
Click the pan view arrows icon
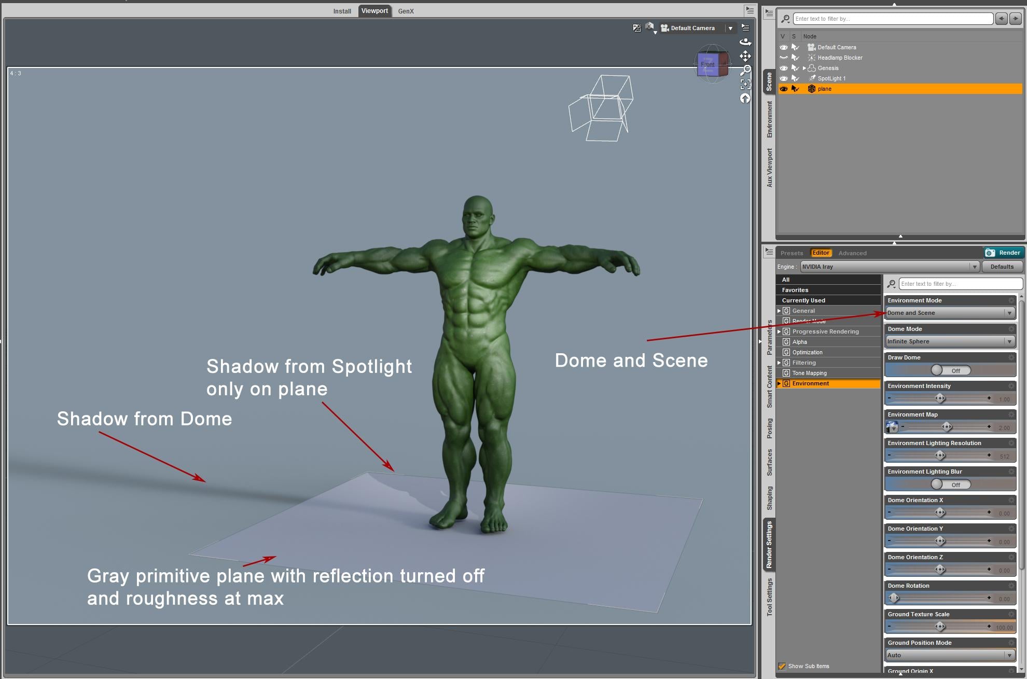point(745,56)
